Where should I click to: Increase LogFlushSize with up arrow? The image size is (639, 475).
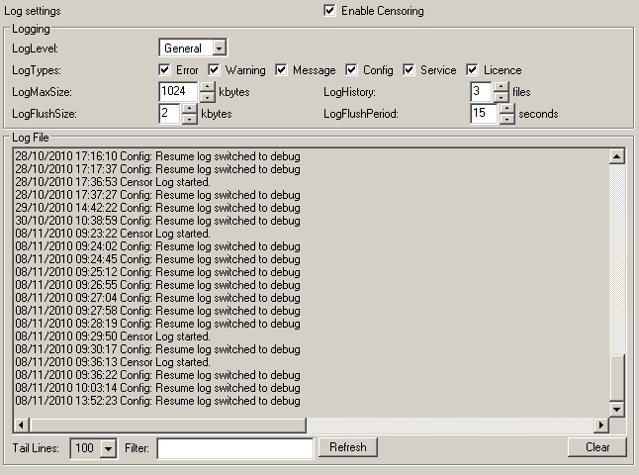(x=190, y=109)
